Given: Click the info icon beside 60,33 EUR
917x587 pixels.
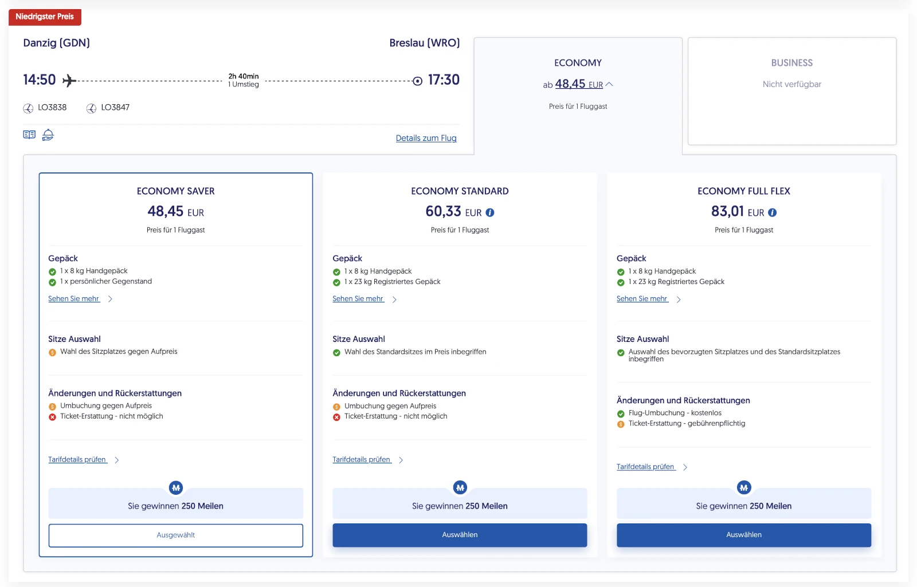Looking at the screenshot, I should (490, 212).
